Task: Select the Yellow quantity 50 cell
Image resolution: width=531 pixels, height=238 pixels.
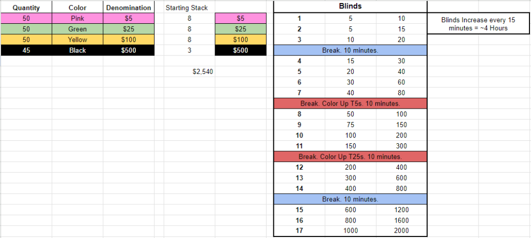Action: [x=26, y=40]
